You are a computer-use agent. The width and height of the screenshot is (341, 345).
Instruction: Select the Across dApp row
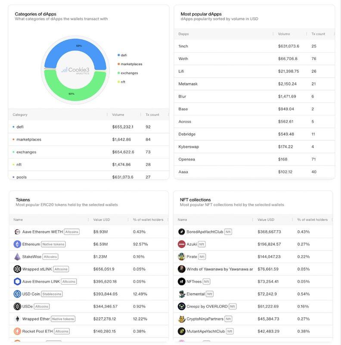point(254,122)
